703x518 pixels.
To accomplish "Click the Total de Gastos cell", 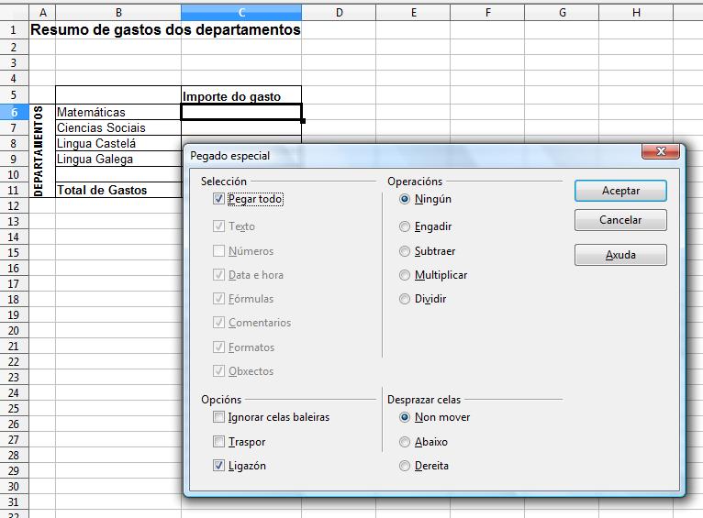I will click(118, 190).
